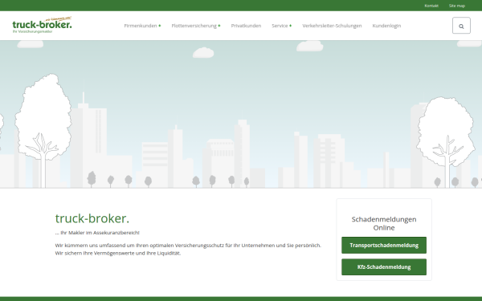482x301 pixels.
Task: Click the line starting 'Wir kümmern uns umfassend'
Action: coord(188,245)
